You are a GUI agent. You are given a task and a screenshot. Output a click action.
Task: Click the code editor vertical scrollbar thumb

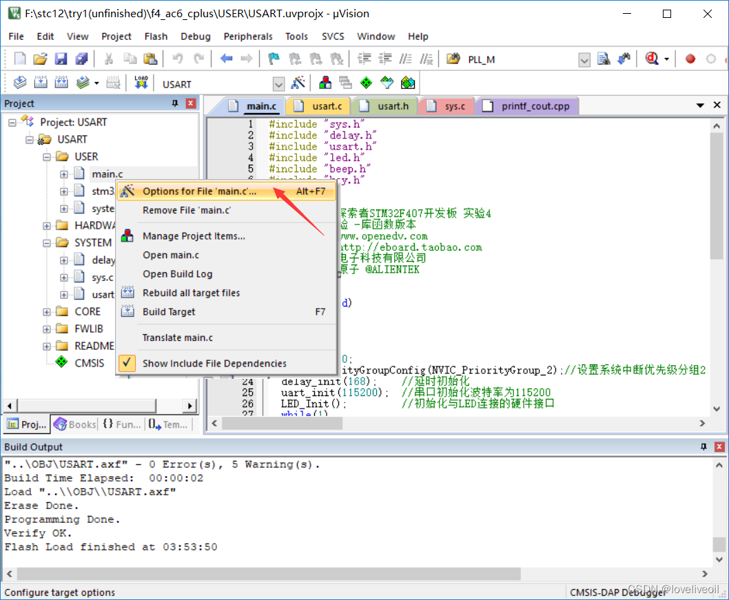point(717,196)
